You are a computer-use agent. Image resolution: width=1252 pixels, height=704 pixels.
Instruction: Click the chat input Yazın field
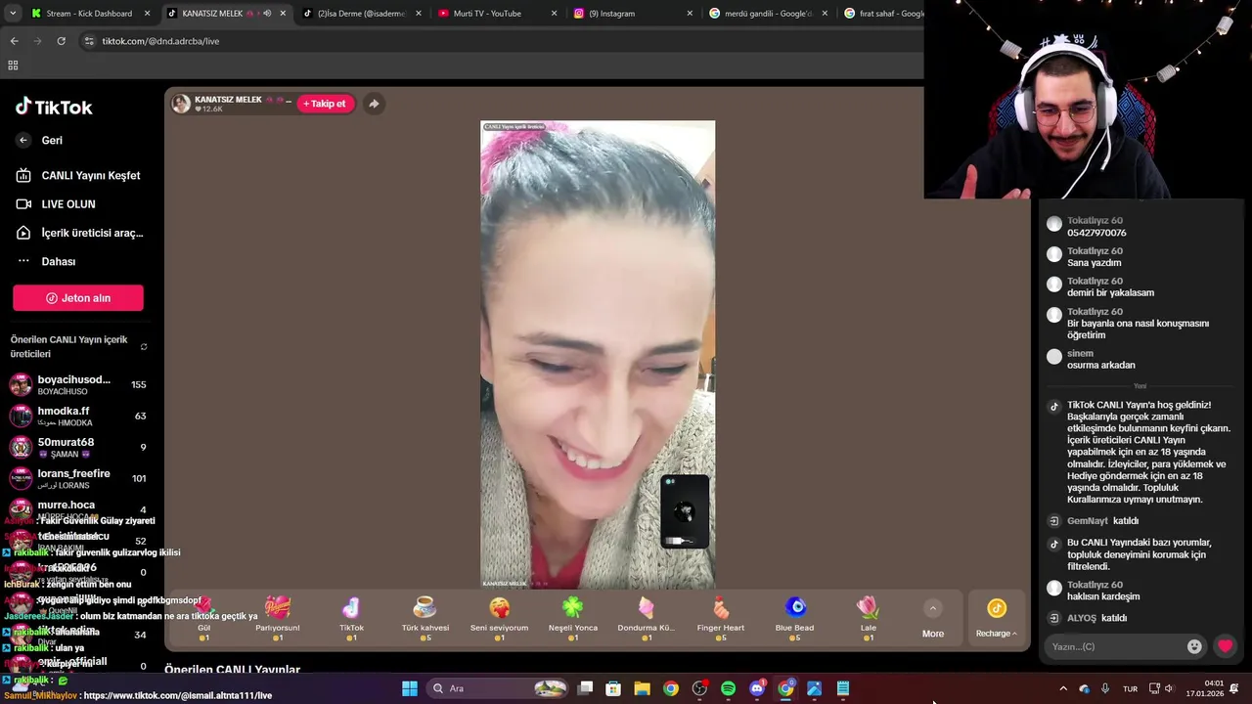point(1115,646)
